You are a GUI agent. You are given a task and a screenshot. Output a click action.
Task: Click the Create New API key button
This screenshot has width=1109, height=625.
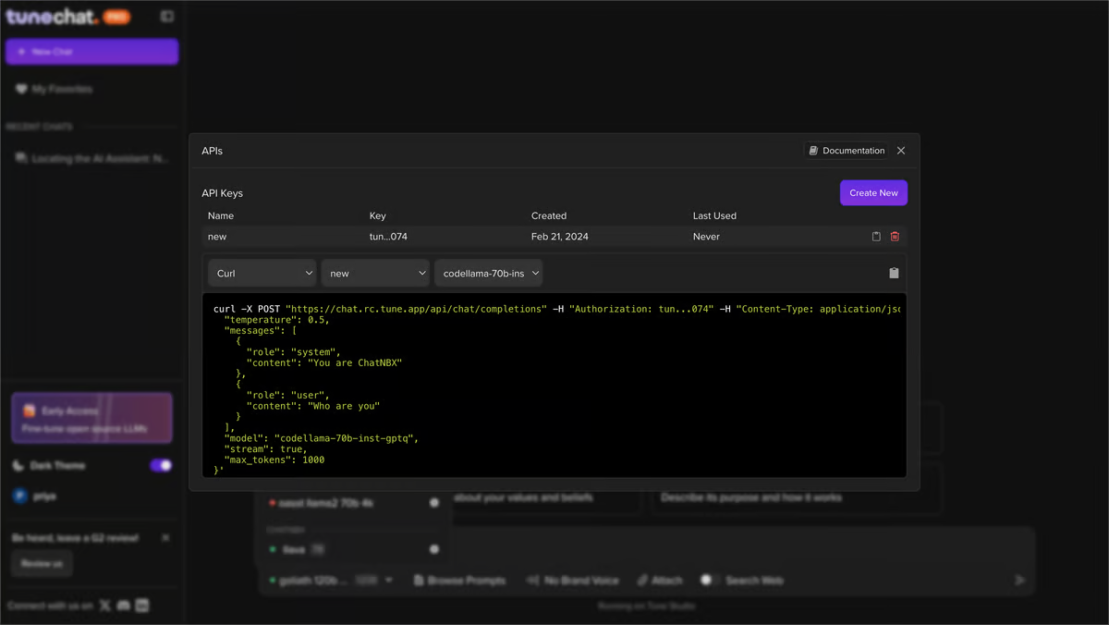(x=872, y=192)
